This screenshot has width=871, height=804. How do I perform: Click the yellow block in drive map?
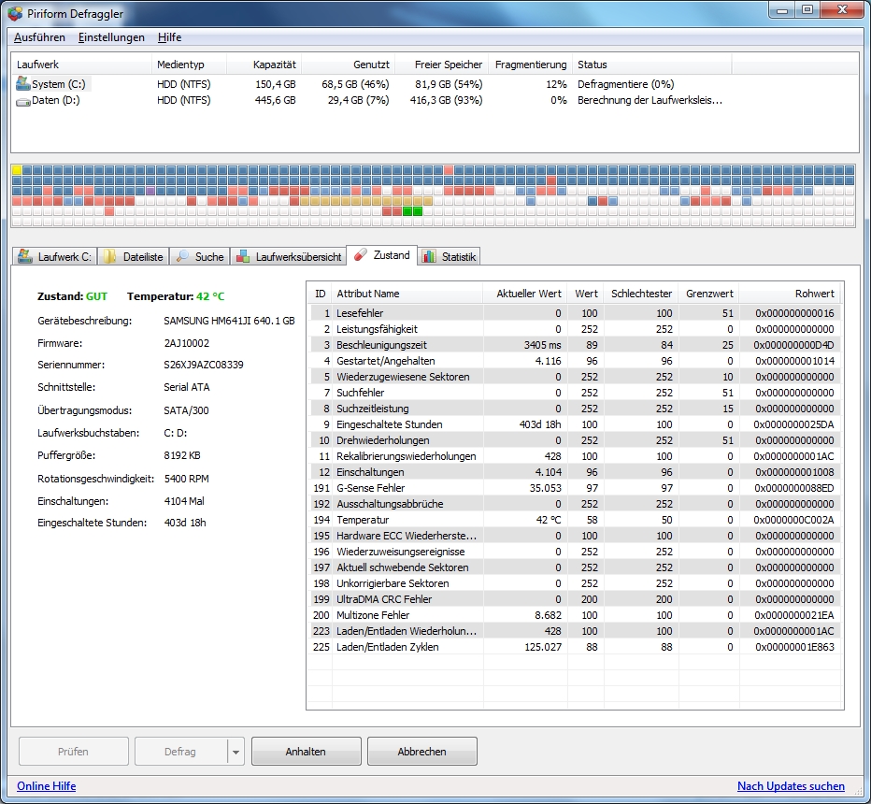point(17,170)
